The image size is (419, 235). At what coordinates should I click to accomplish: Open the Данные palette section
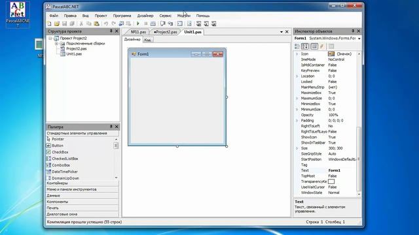(82, 196)
